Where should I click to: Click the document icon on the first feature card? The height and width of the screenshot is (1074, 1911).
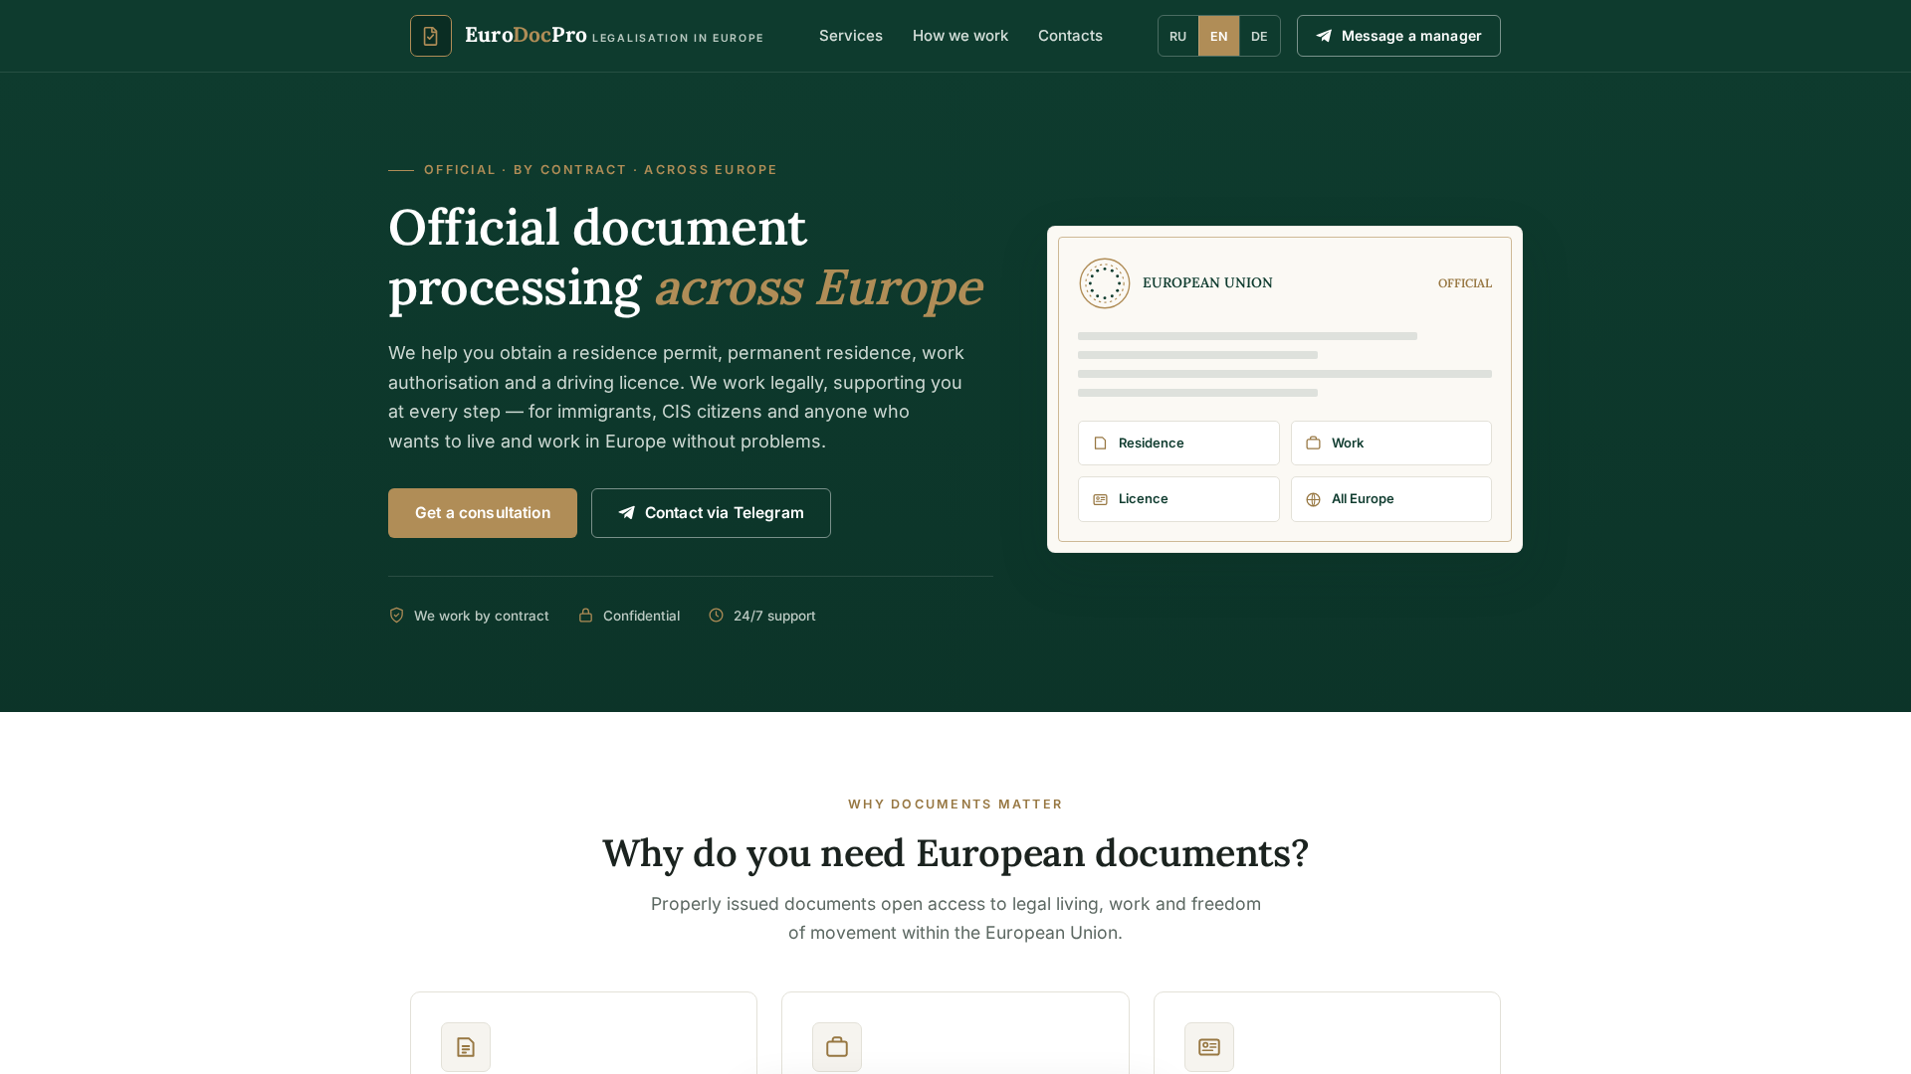coord(466,1047)
